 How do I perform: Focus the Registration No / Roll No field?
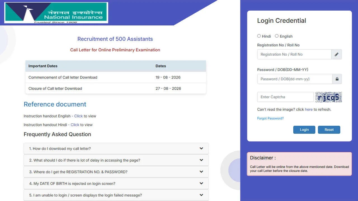[x=294, y=54]
